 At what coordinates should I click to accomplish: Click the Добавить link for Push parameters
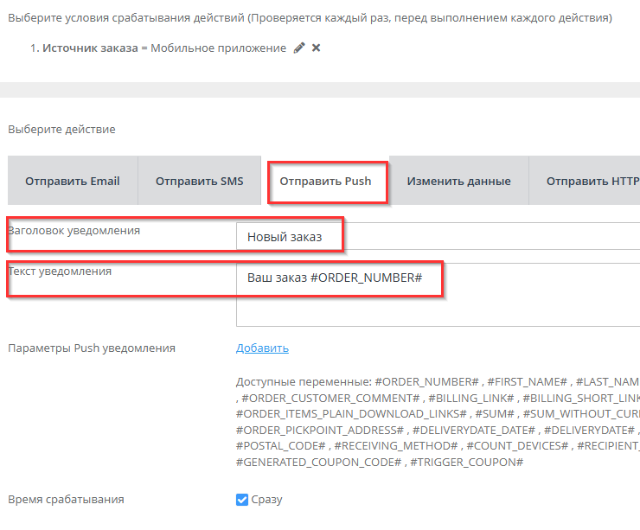(x=262, y=348)
